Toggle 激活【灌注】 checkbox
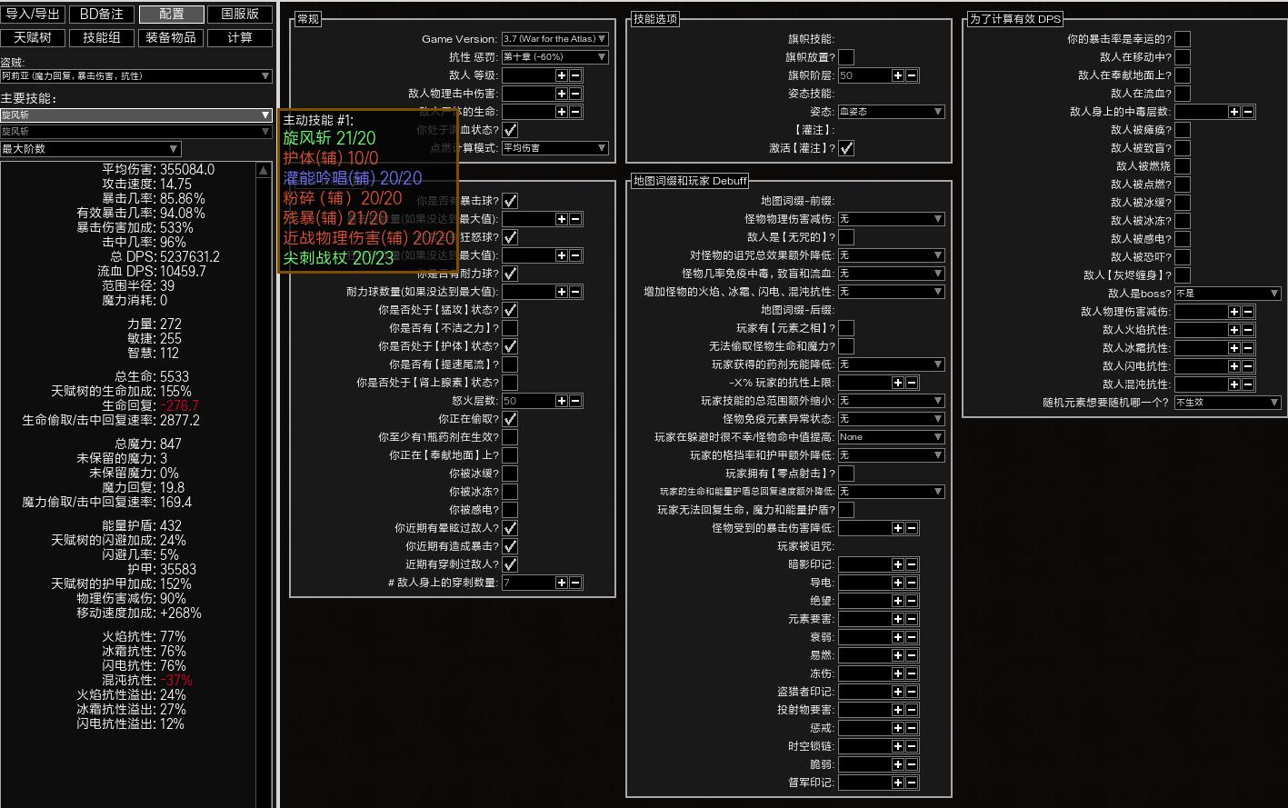 tap(846, 148)
